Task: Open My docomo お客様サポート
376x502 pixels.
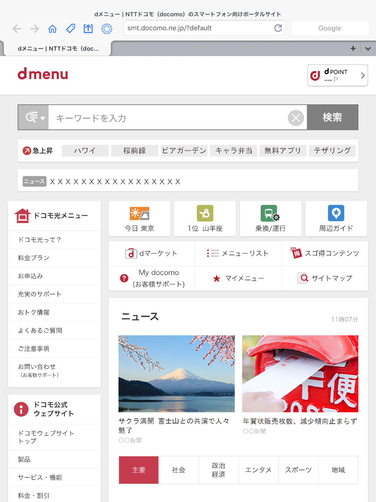Action: [x=152, y=278]
